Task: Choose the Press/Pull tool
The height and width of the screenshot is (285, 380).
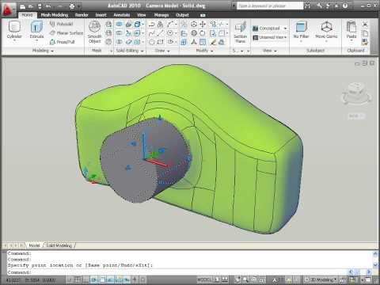Action: pyautogui.click(x=63, y=42)
